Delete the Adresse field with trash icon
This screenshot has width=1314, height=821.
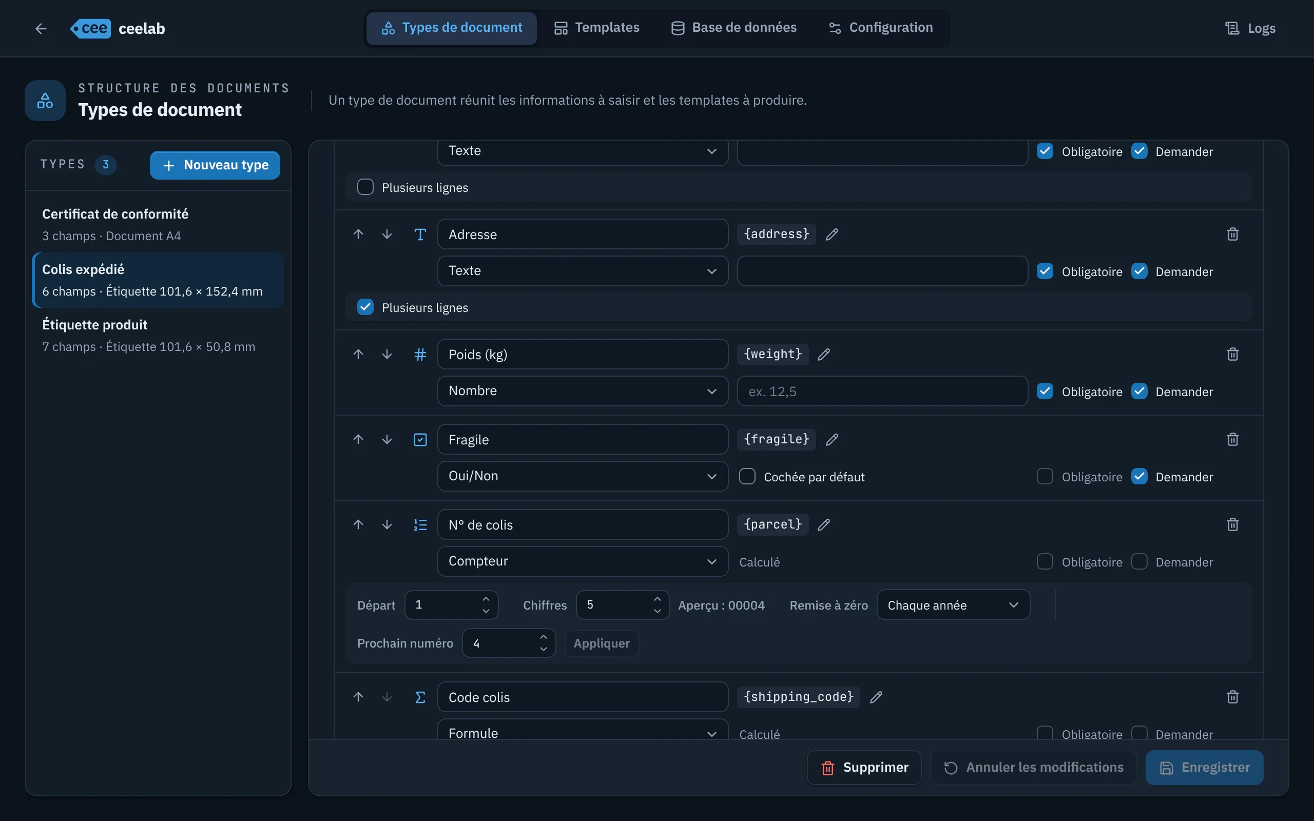[1232, 234]
